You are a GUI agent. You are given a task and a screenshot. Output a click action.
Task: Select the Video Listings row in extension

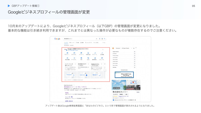[x=124, y=59]
